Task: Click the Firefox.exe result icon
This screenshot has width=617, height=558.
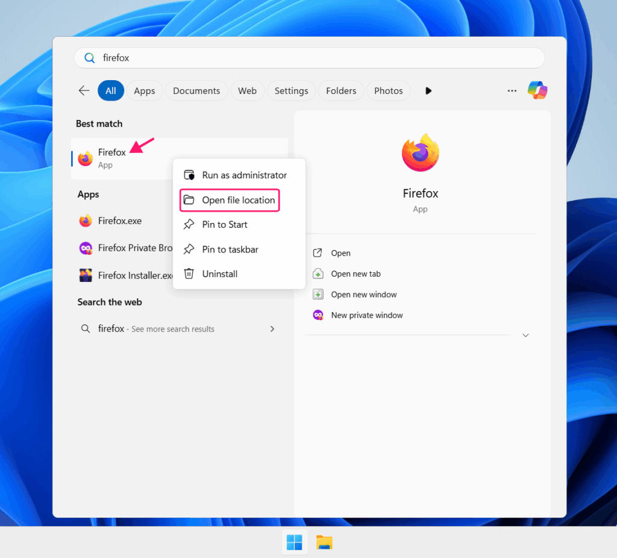Action: point(86,221)
